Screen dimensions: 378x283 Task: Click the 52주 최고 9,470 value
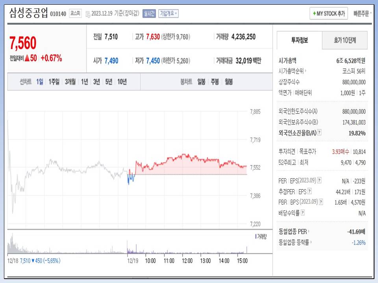346,163
